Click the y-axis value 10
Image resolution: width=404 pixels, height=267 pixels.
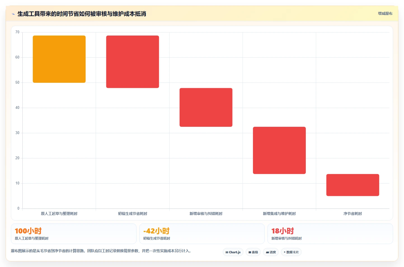[17, 183]
